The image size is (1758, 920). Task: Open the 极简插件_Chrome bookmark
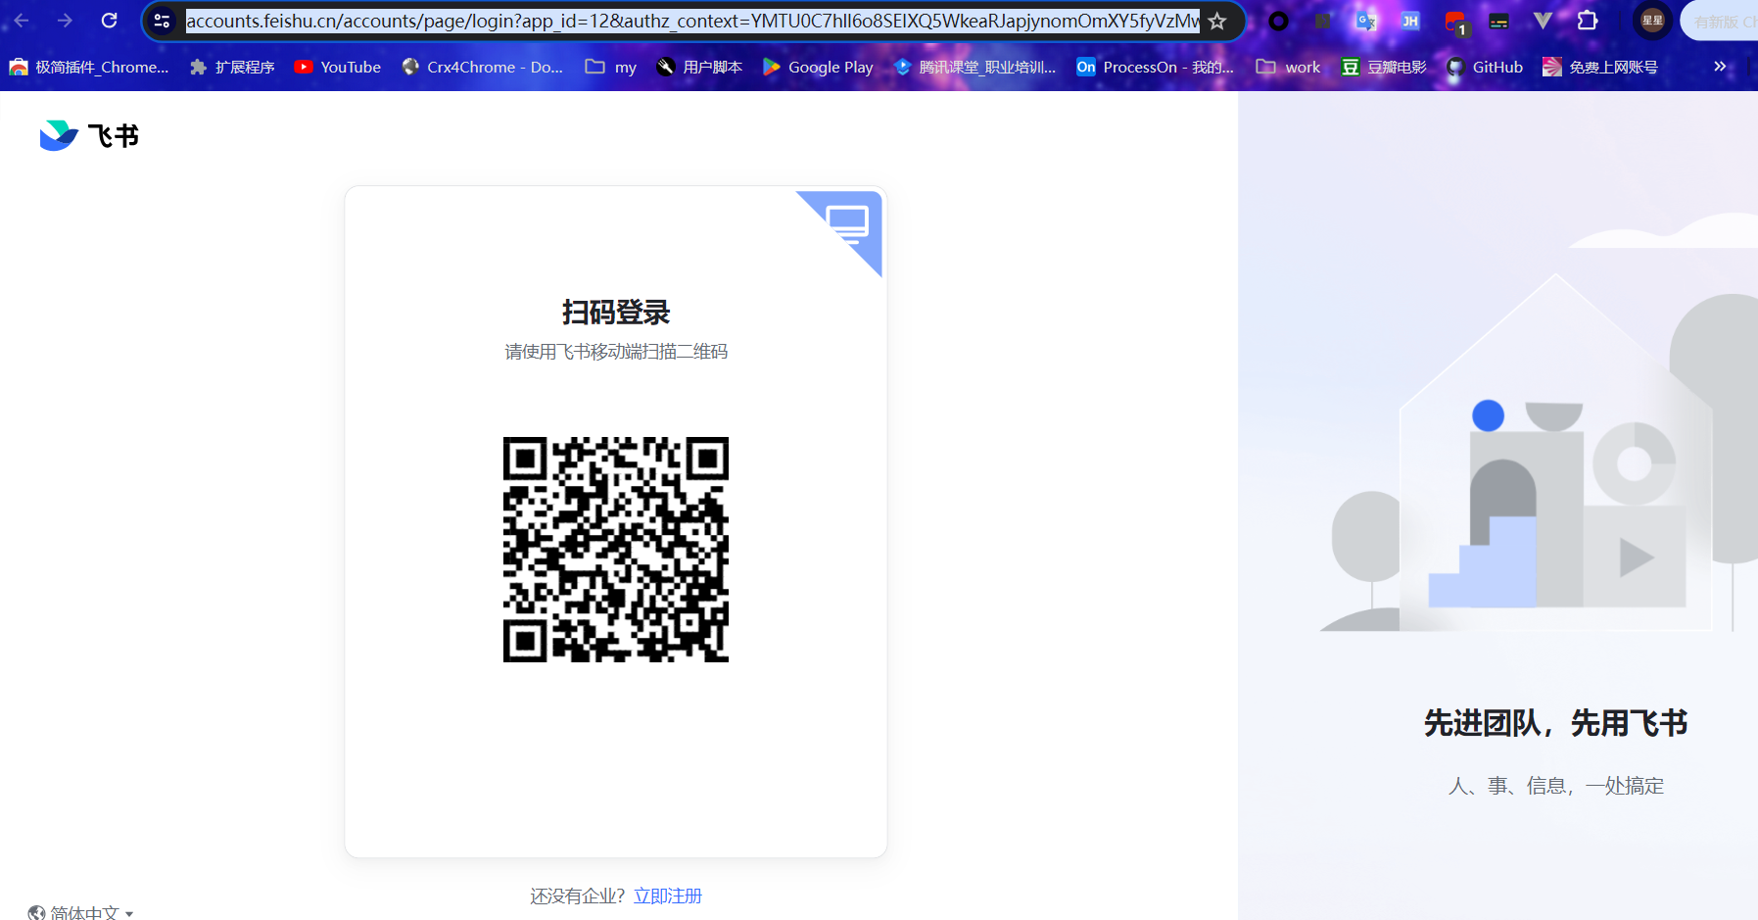[89, 67]
